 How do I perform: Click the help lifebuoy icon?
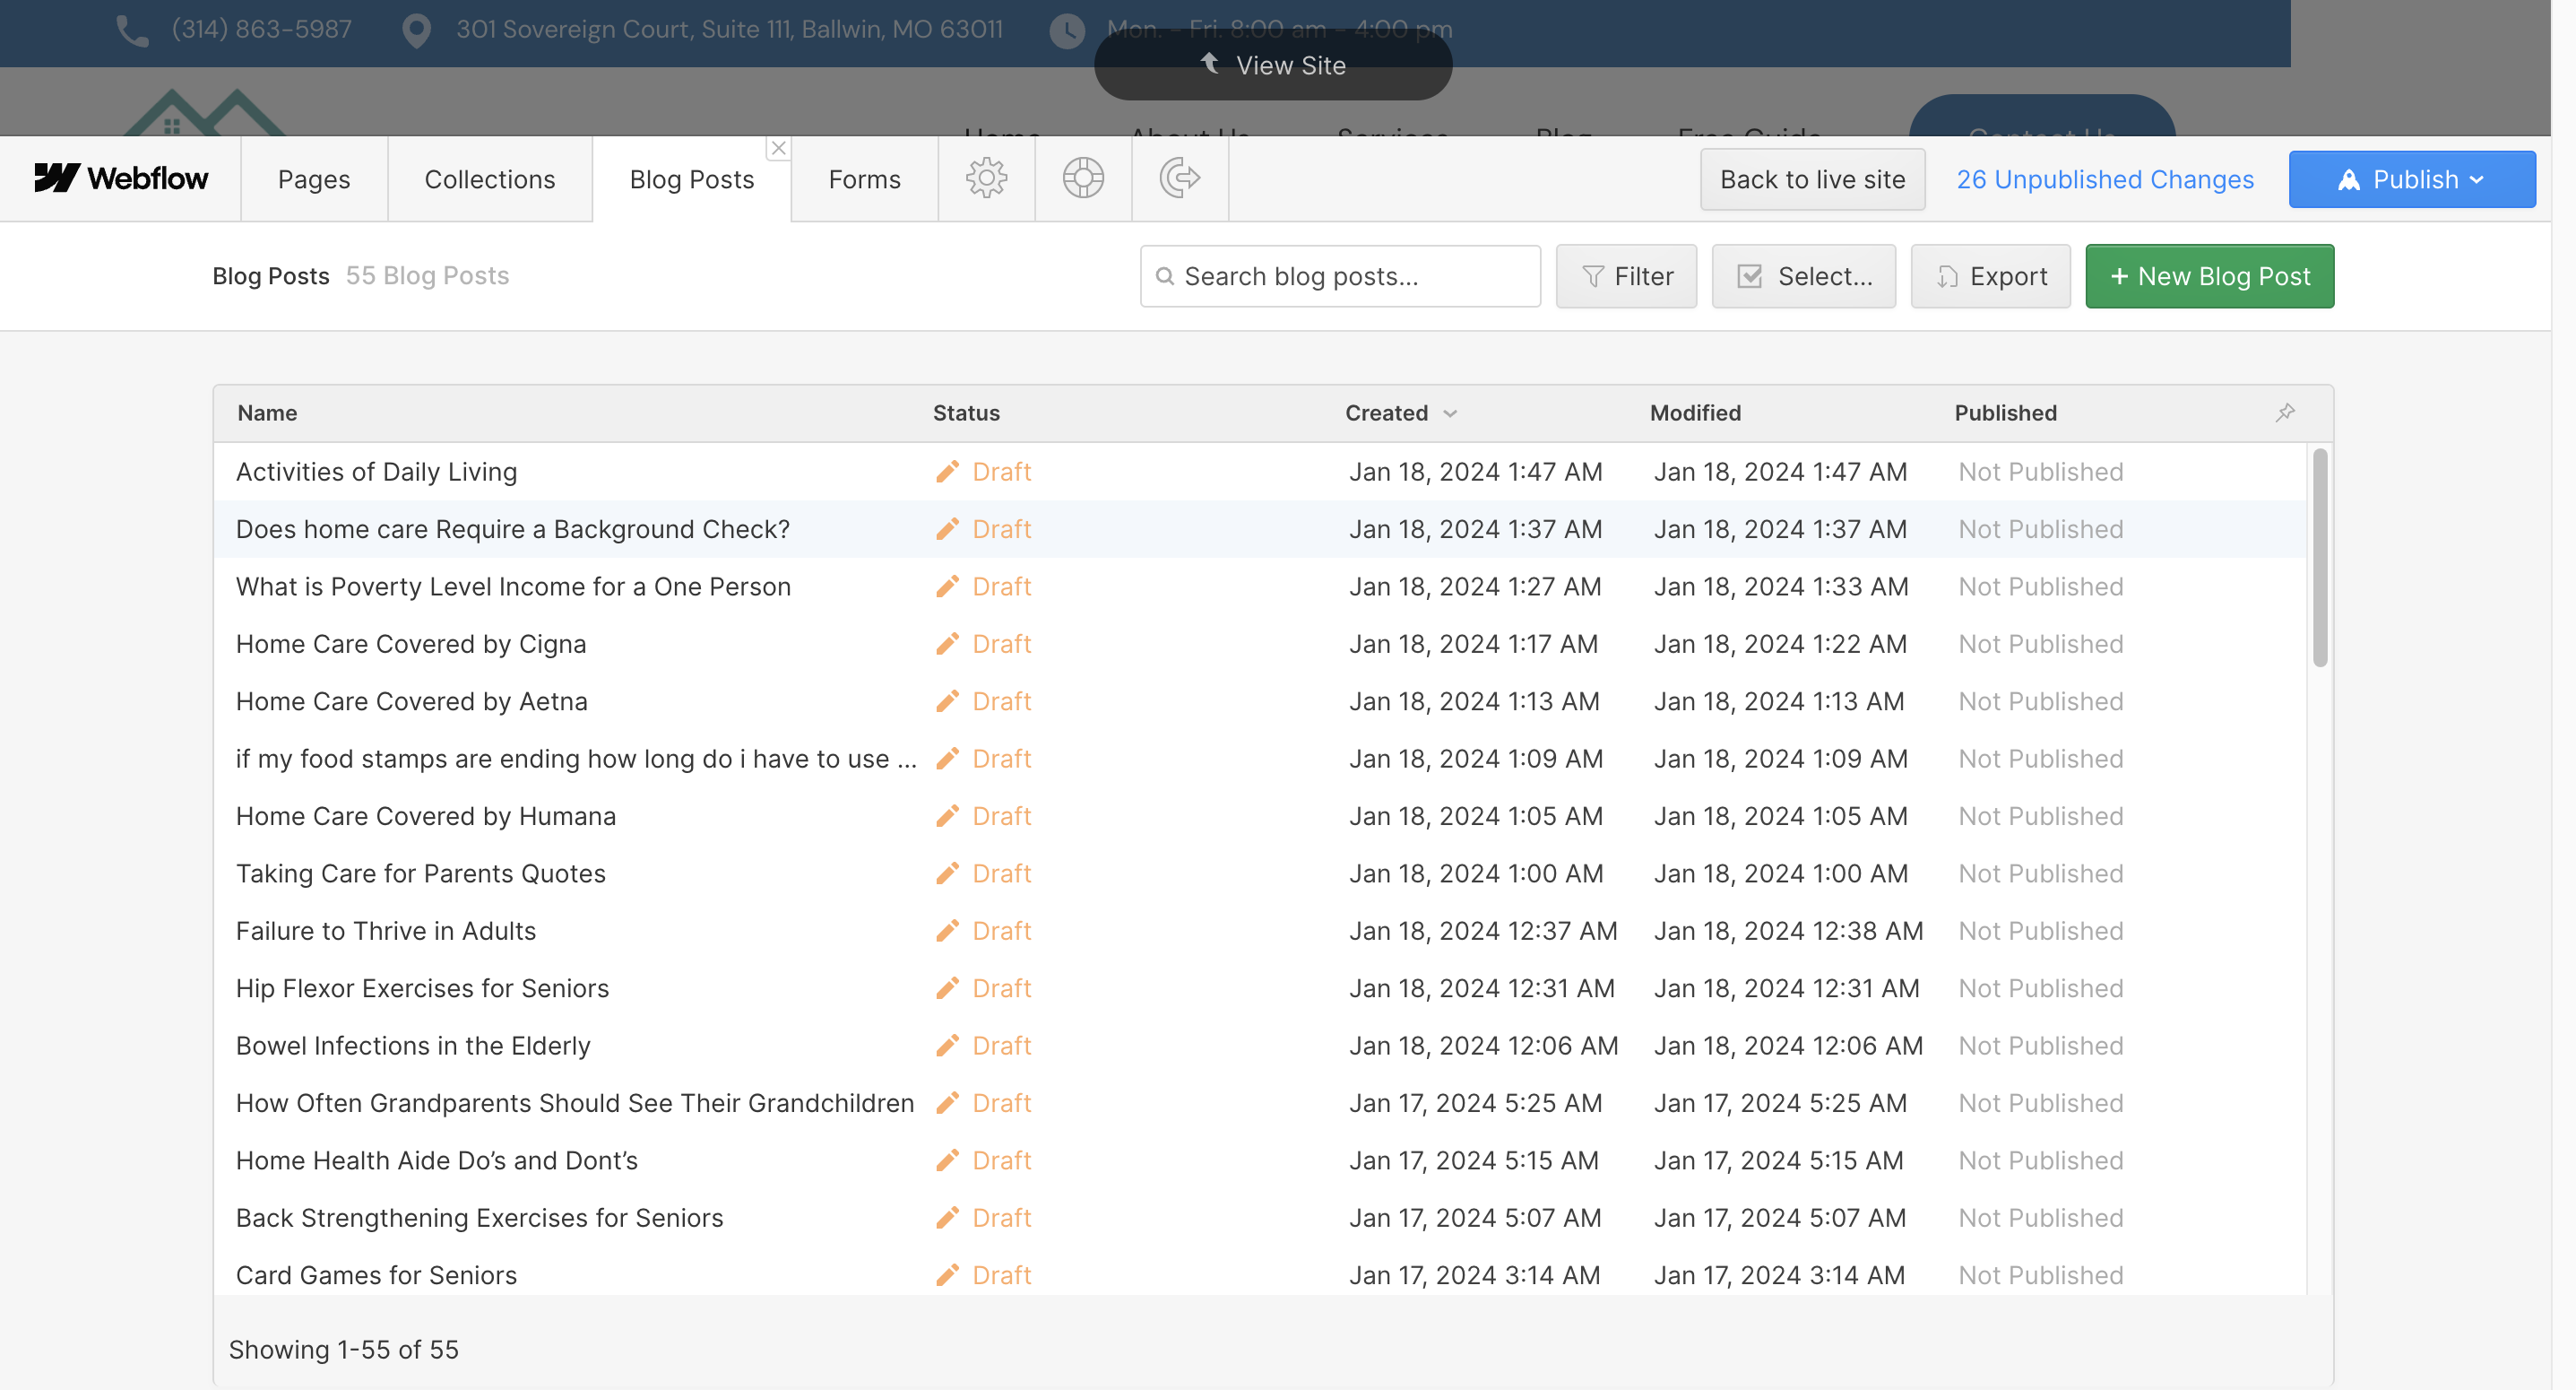point(1083,178)
